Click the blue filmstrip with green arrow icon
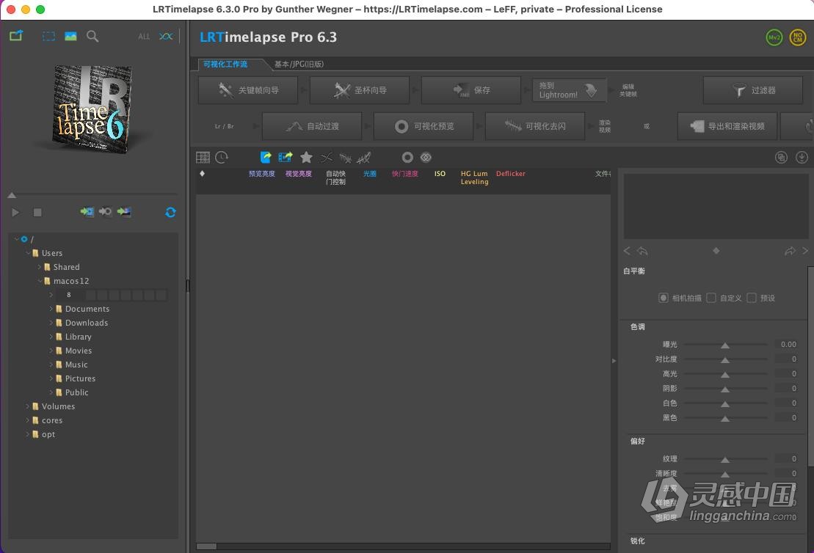 286,157
